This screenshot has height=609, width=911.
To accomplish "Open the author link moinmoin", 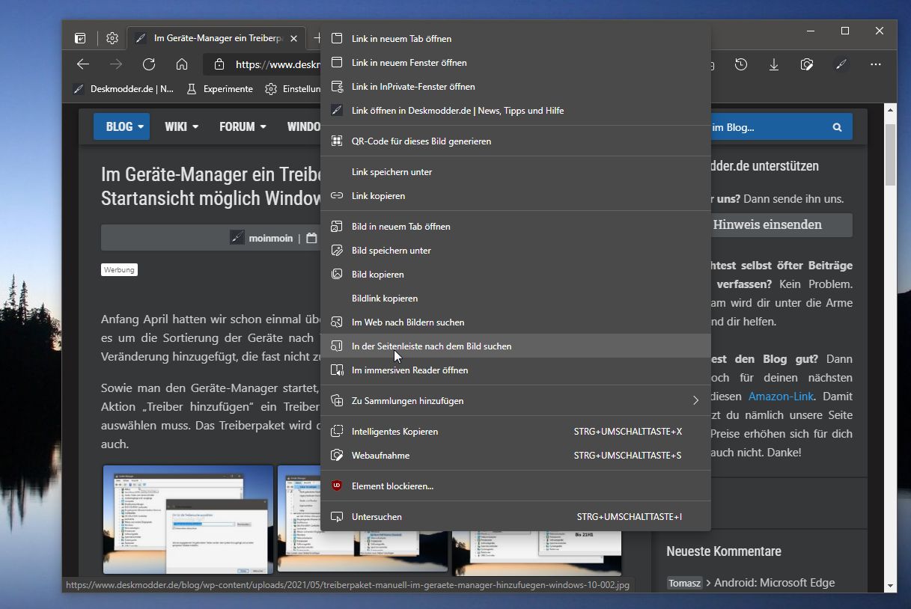I will click(x=270, y=239).
